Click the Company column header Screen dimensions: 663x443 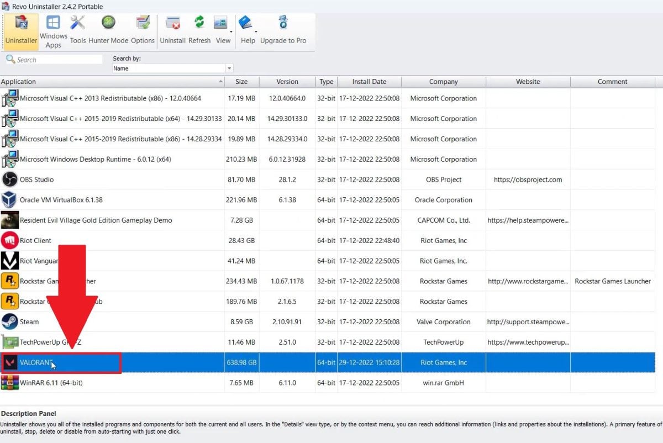443,82
